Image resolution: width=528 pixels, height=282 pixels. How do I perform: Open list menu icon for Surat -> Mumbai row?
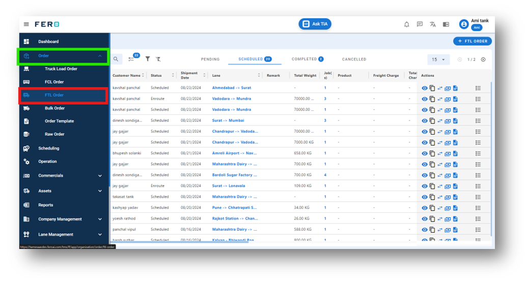pyautogui.click(x=478, y=120)
